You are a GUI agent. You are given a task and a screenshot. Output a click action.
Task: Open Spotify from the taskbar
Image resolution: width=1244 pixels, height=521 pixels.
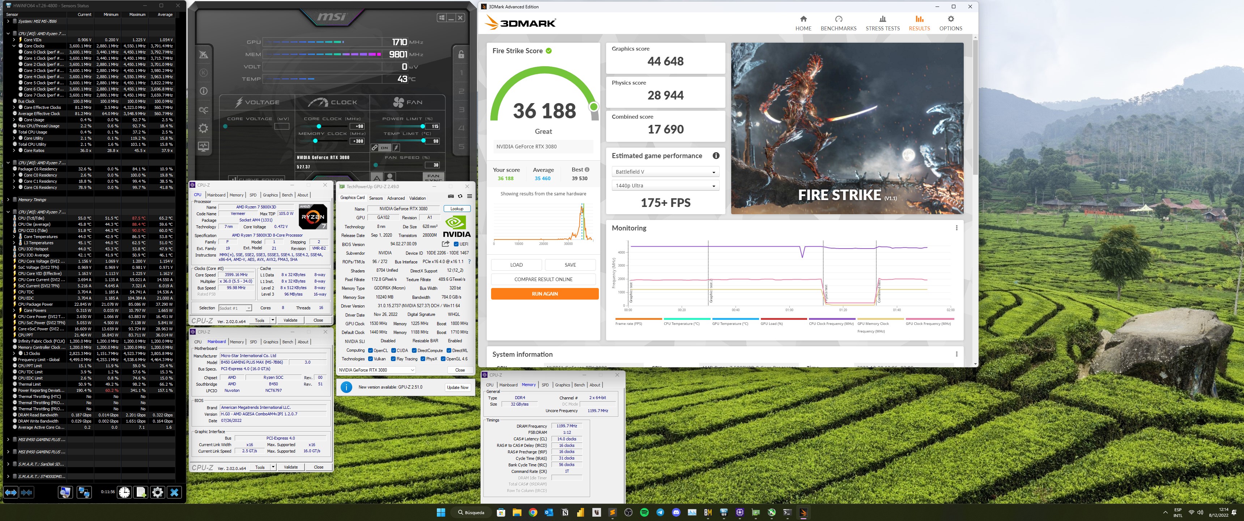click(644, 512)
